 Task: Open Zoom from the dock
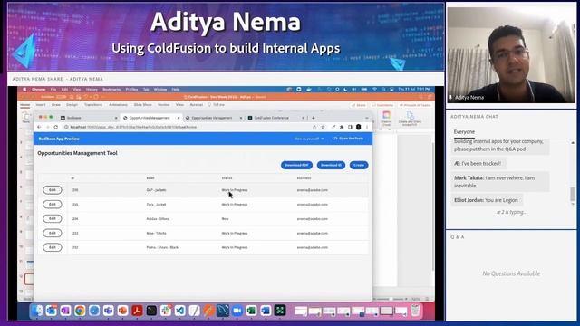237,311
